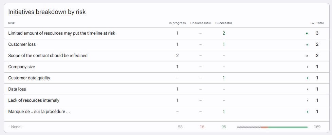Viewport: 332px width, 135px height.
Task: Click in-progress count 2 for Scope of contract
Action: coord(177,56)
